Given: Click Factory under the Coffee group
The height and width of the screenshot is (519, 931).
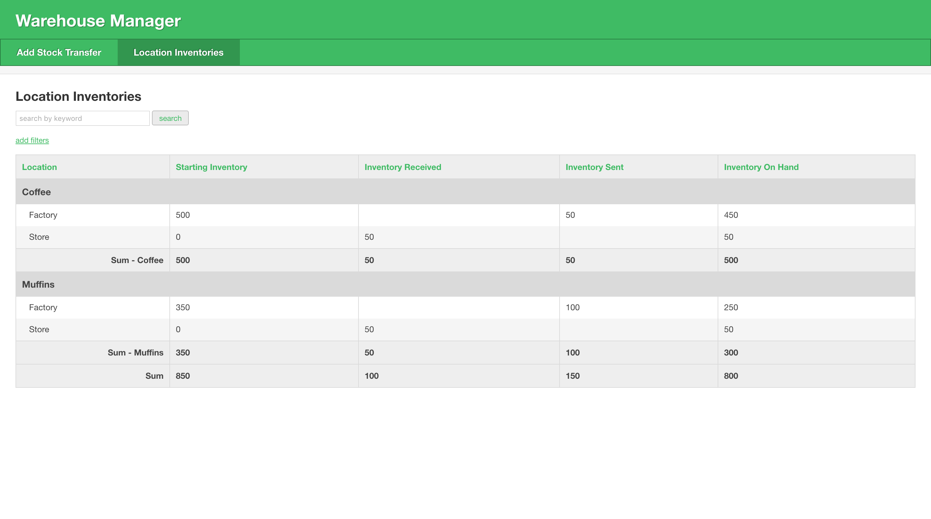Looking at the screenshot, I should [43, 215].
